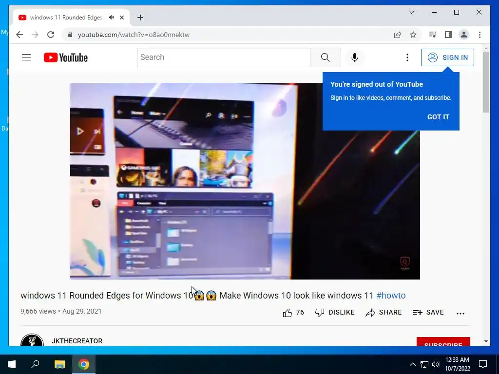Image resolution: width=499 pixels, height=374 pixels.
Task: Select the windows 11 Rounded Edges tab
Action: [71, 18]
